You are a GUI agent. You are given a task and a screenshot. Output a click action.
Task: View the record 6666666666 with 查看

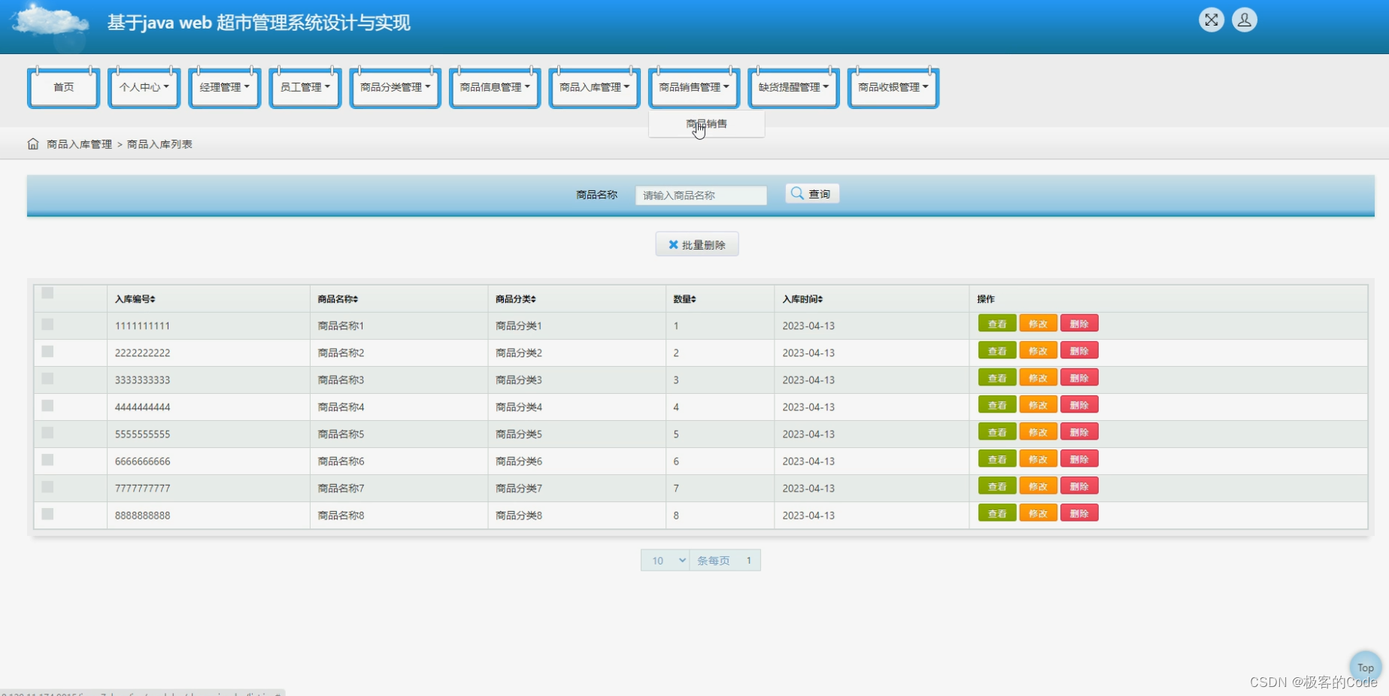pyautogui.click(x=997, y=459)
